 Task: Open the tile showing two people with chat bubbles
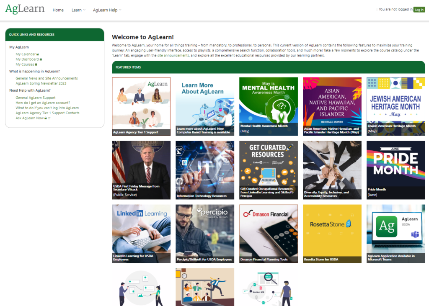[x=141, y=287]
